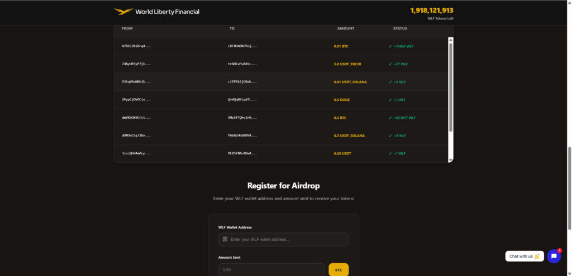Click the +0 WLF status text
572x276 pixels.
click(400, 82)
